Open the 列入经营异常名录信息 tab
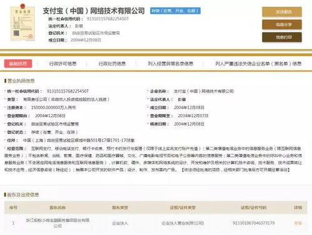 coord(171,64)
